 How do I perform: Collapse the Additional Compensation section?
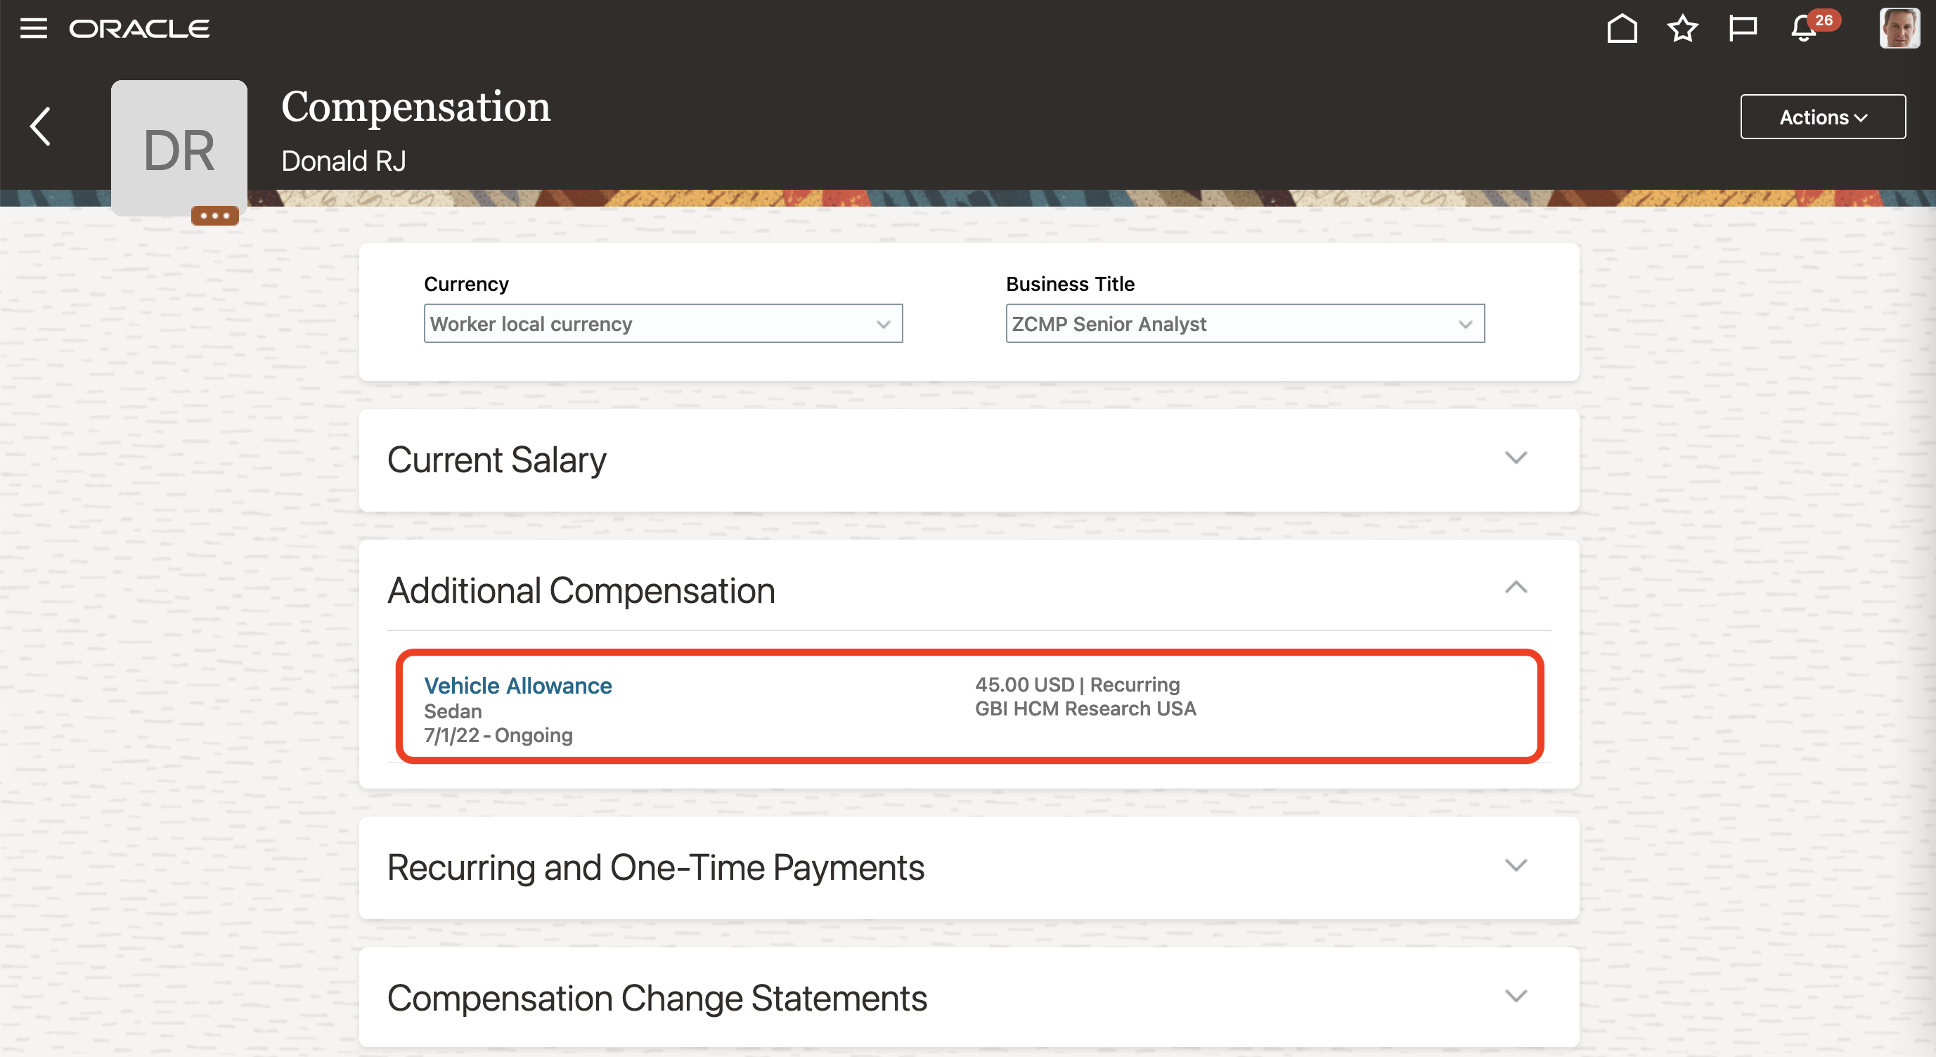(1515, 588)
